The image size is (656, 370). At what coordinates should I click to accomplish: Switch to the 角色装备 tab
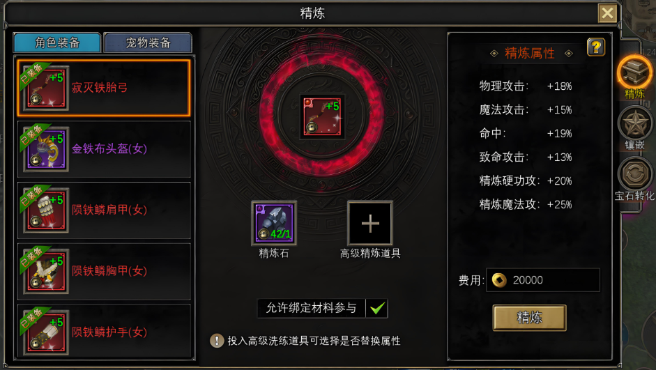tap(57, 43)
